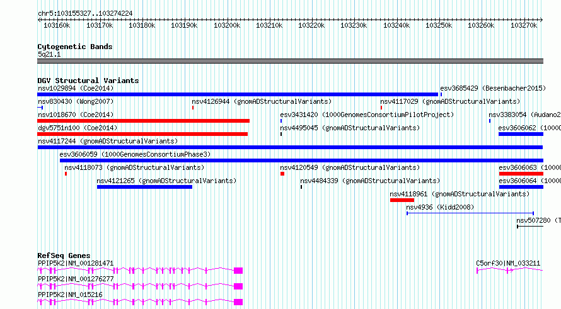Click the nsv830430 (Wong2007) label
Screen dimensions: 561x309
(76, 101)
